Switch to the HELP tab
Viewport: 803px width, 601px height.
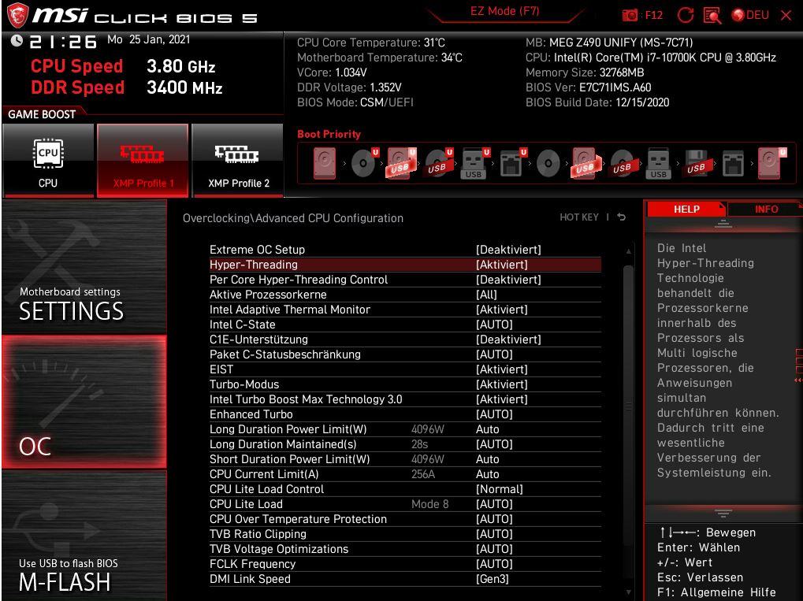(686, 209)
